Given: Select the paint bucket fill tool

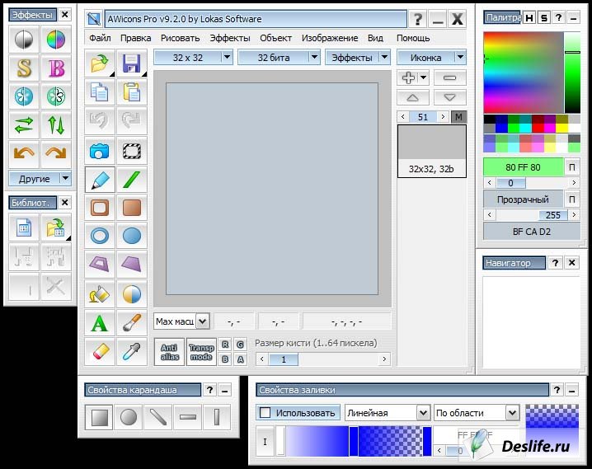Looking at the screenshot, I should [x=100, y=294].
